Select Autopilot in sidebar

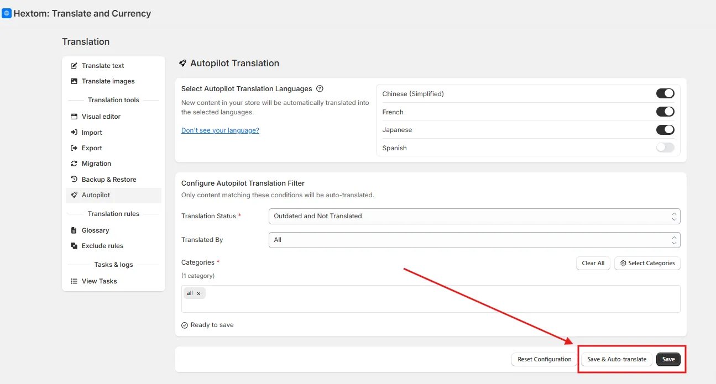(113, 195)
